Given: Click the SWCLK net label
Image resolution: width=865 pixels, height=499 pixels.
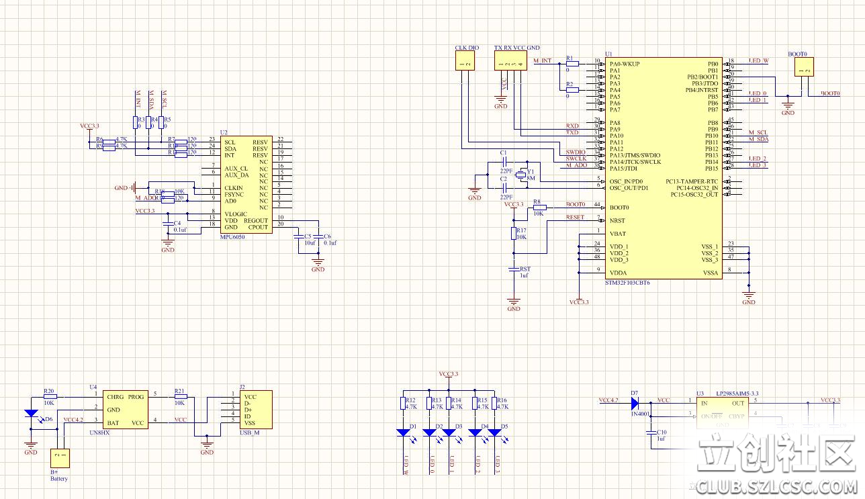Looking at the screenshot, I should (x=576, y=158).
